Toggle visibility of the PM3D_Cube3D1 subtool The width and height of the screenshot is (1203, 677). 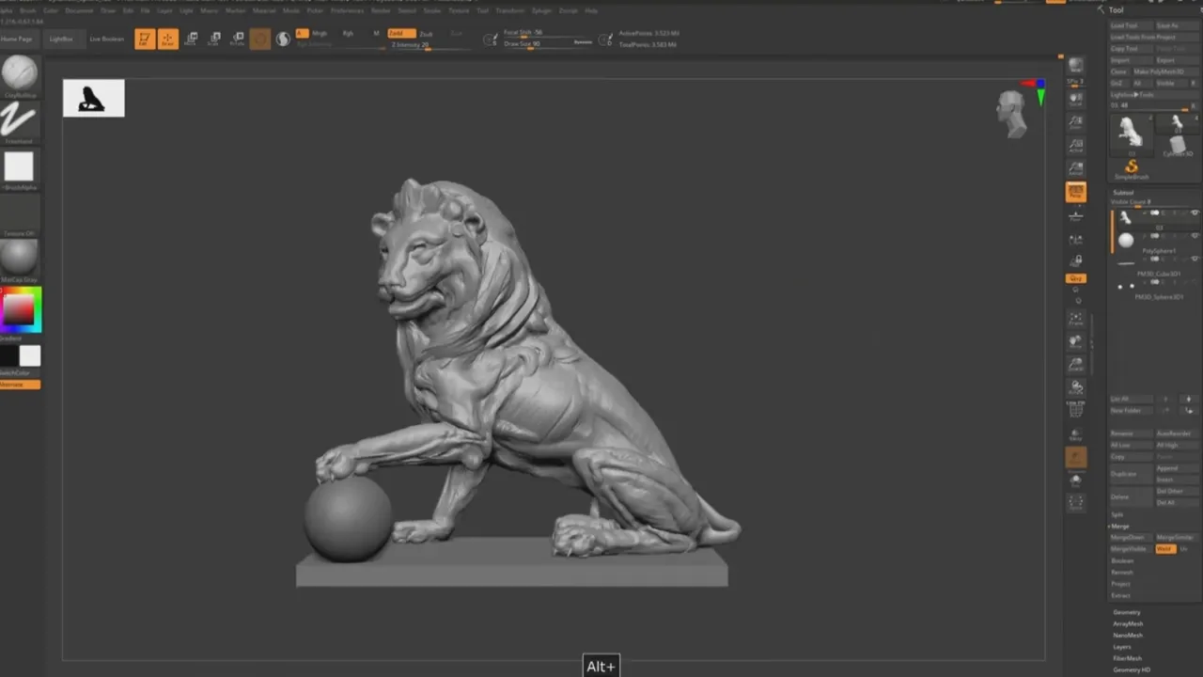[x=1195, y=258]
